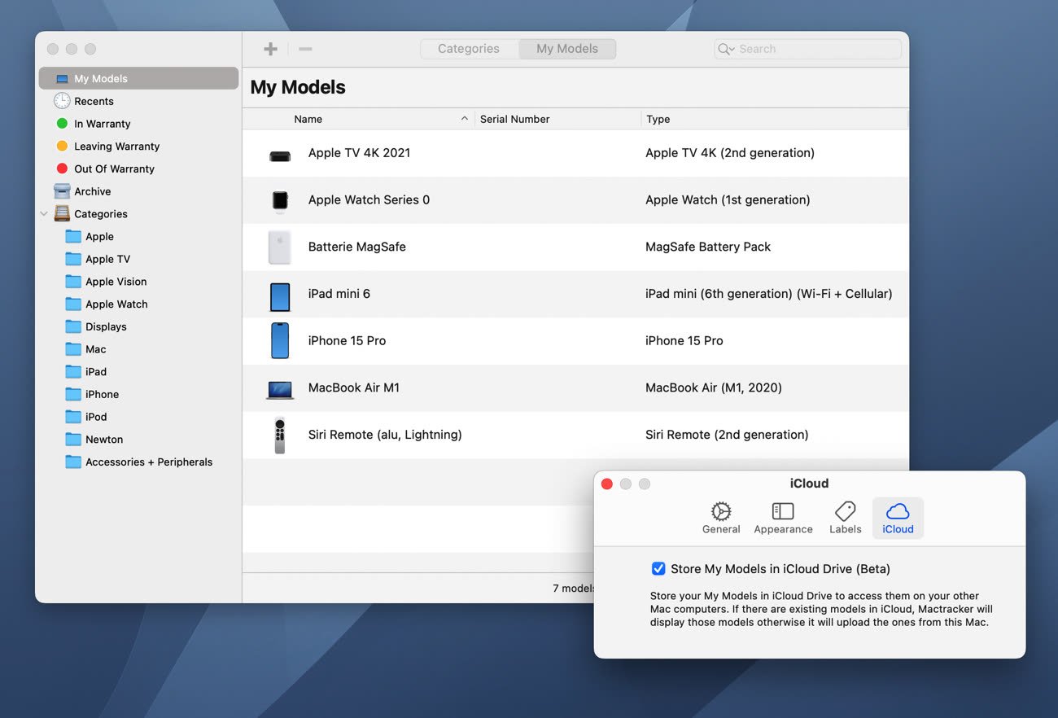The width and height of the screenshot is (1058, 718).
Task: Collapse the Categories tree chevron
Action: [44, 214]
